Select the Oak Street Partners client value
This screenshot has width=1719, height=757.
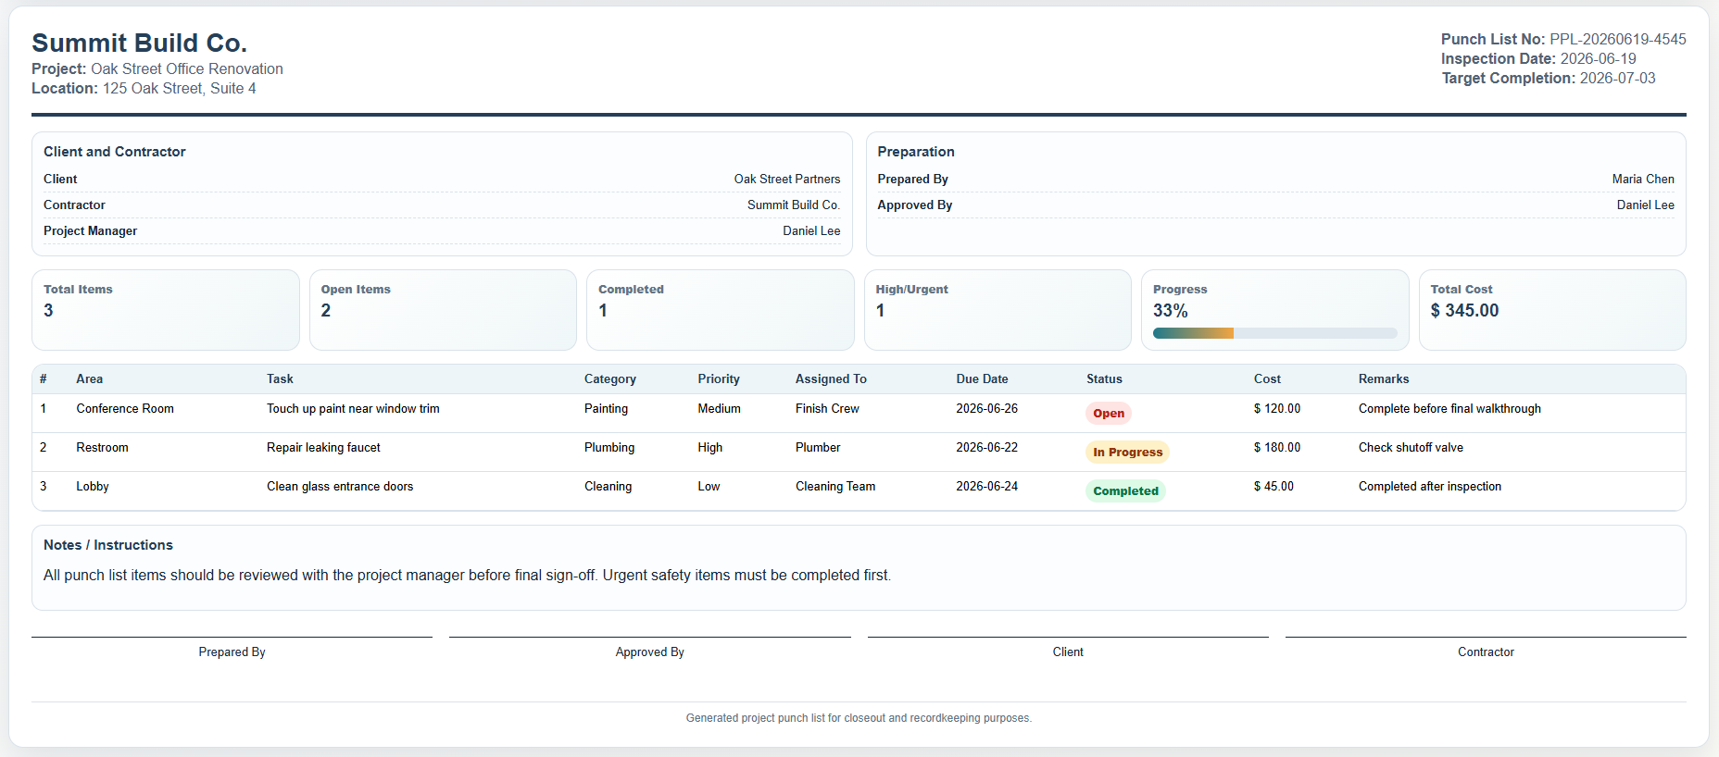click(x=787, y=180)
